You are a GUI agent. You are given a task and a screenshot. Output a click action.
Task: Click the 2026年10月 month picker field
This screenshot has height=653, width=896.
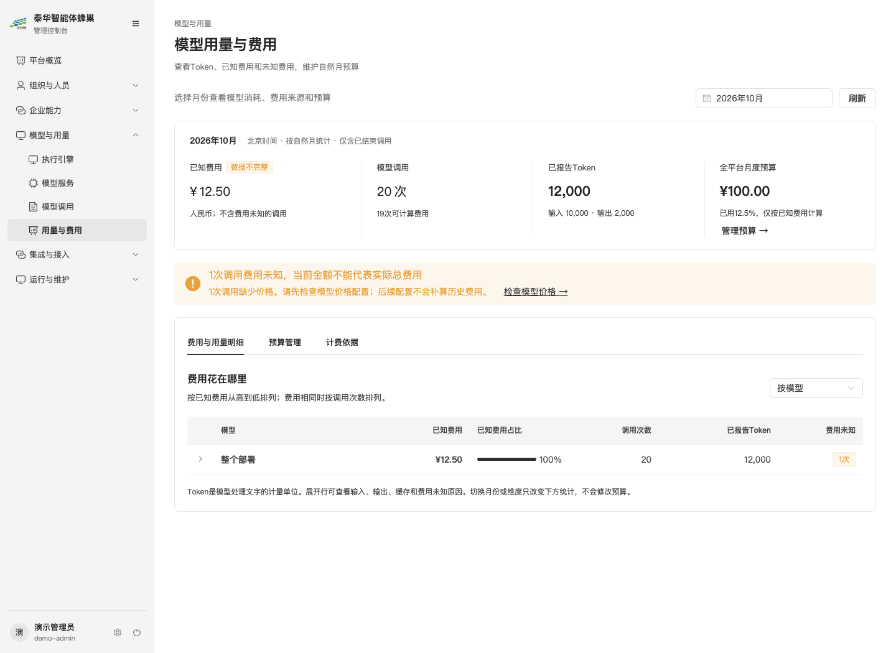pyautogui.click(x=763, y=98)
